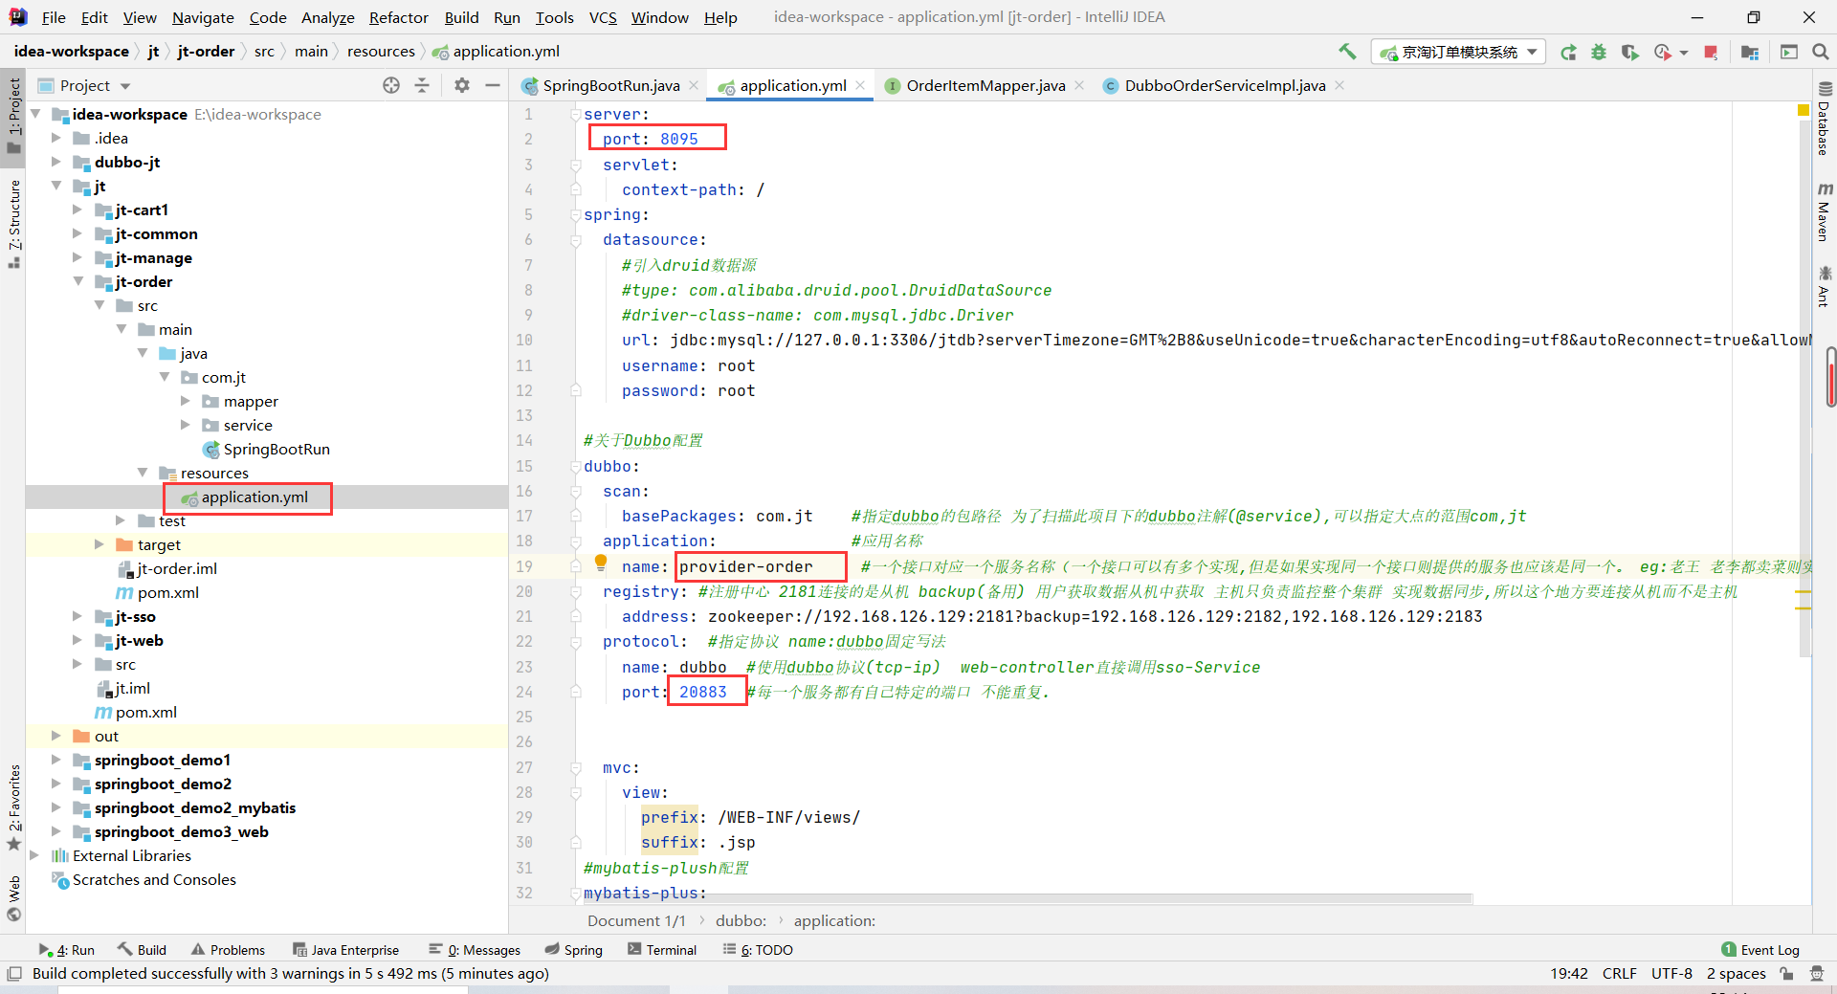Viewport: 1837px width, 994px height.
Task: Select pom.xml under jt-order
Action: tap(158, 592)
